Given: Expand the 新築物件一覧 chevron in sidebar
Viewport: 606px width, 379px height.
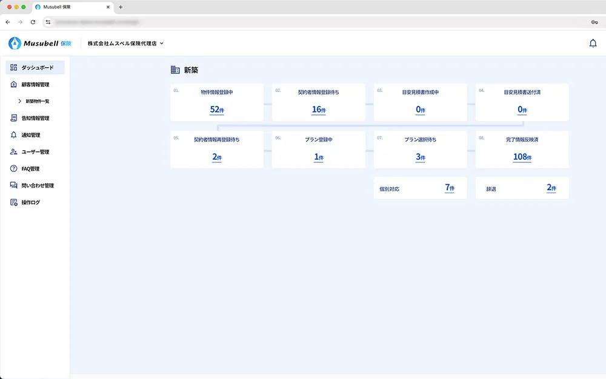Looking at the screenshot, I should [x=19, y=101].
